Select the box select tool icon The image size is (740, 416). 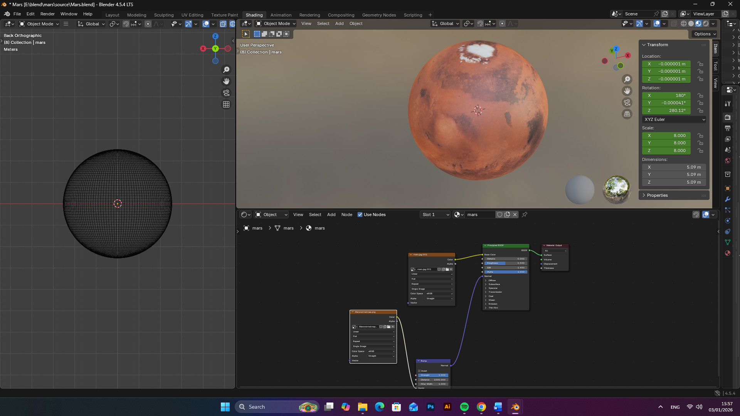(x=246, y=34)
